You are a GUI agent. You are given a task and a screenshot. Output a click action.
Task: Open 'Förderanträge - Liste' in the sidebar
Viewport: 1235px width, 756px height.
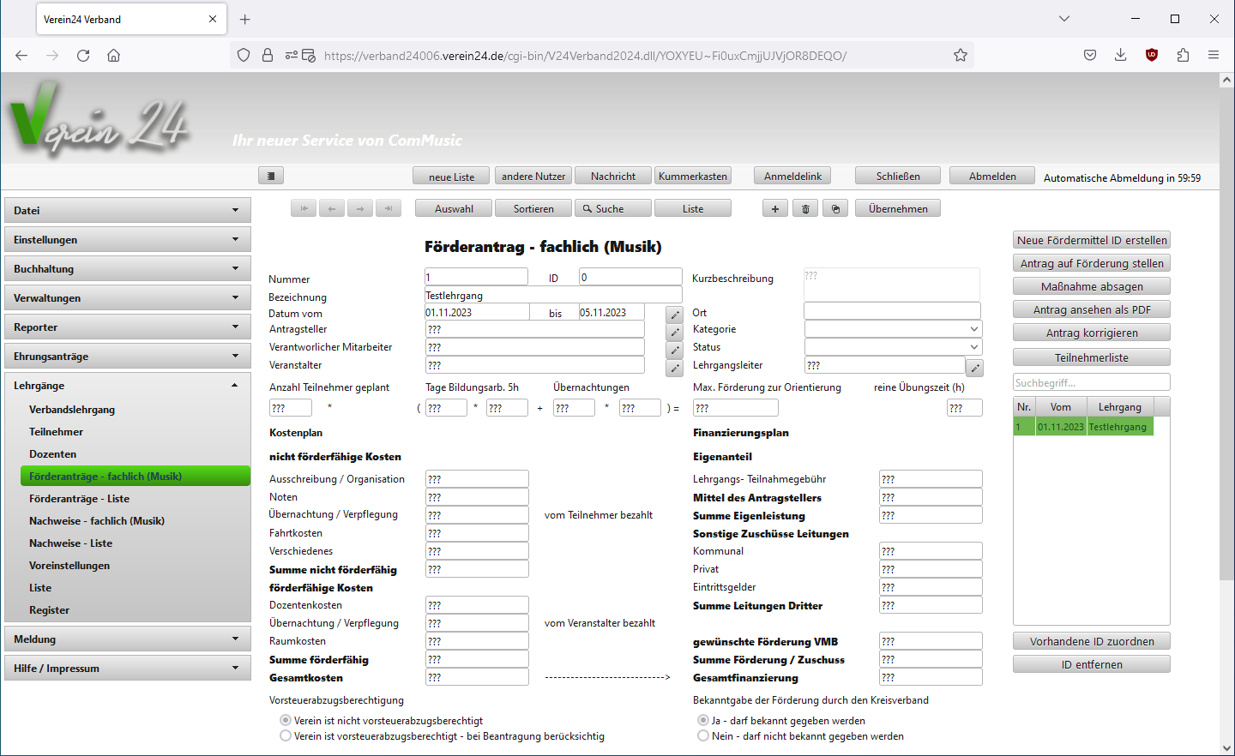(x=79, y=499)
